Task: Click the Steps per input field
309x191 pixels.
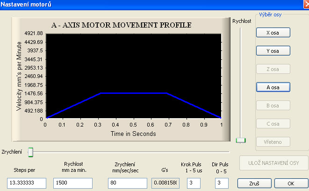Action: coord(27,183)
